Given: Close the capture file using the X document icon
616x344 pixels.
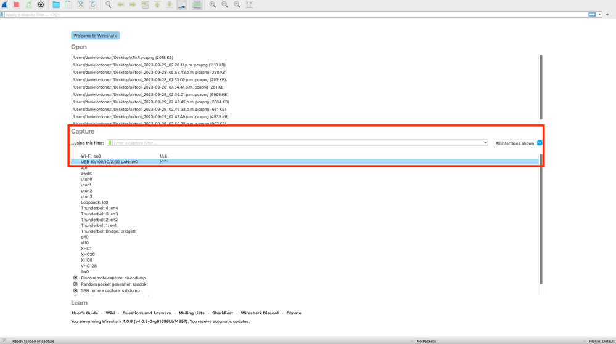Looking at the screenshot, I should 81,5.
